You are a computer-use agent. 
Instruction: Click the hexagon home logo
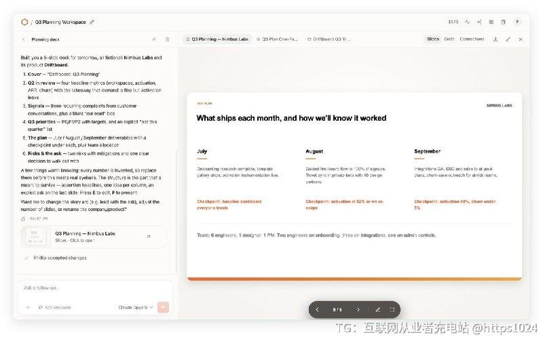tap(24, 22)
